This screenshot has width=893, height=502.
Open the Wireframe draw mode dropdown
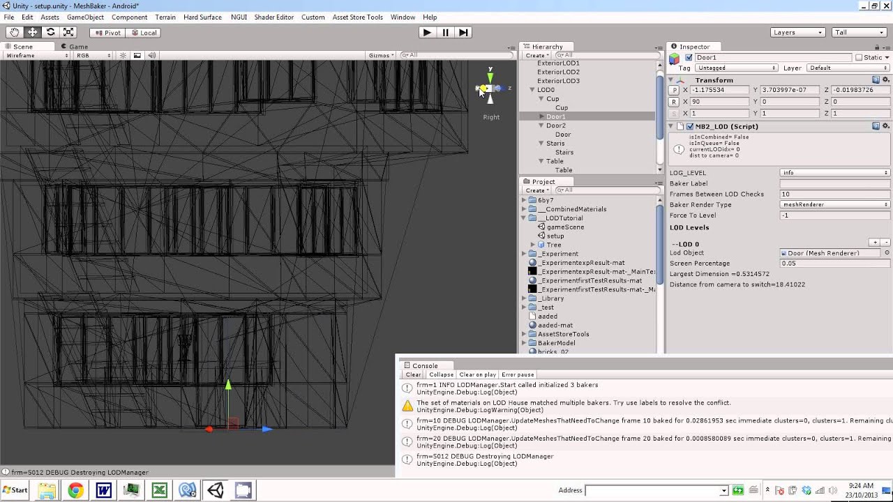tap(38, 55)
